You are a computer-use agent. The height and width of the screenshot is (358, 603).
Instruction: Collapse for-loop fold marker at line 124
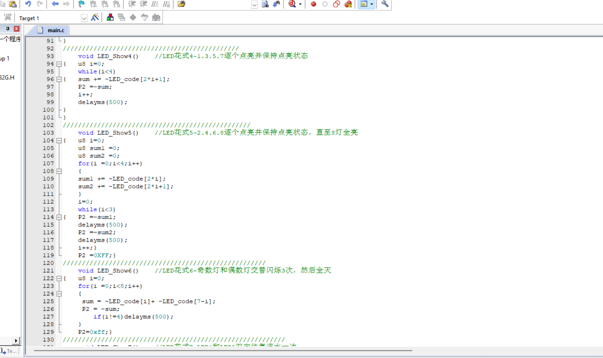[x=59, y=294]
